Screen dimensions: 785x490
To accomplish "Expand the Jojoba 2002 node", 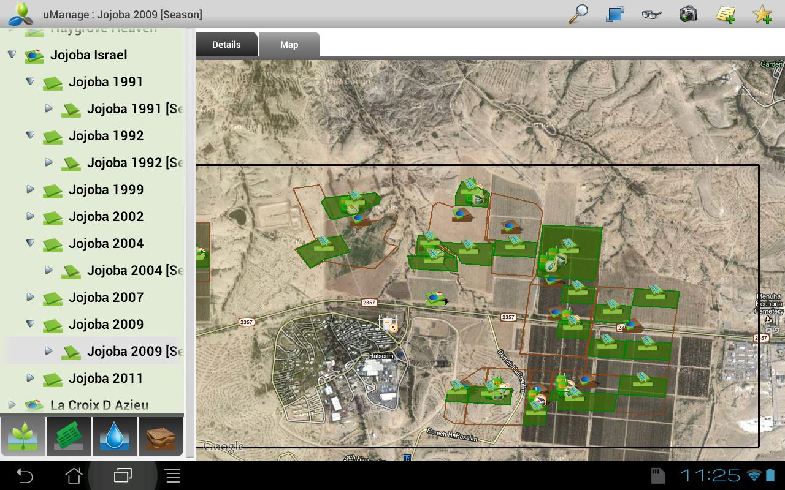I will tap(30, 216).
